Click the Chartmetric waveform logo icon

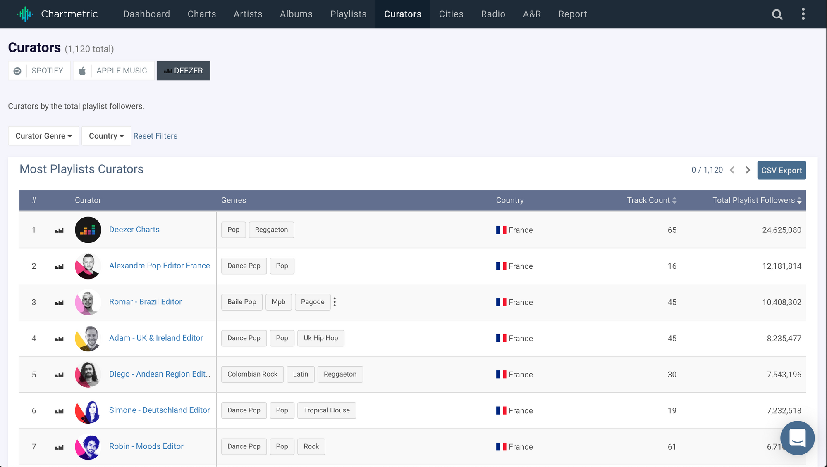pyautogui.click(x=25, y=14)
